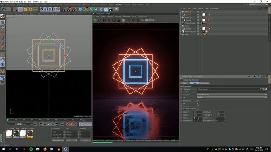
Task: Switch to the Basic tab in Attributes
Action: point(185,83)
